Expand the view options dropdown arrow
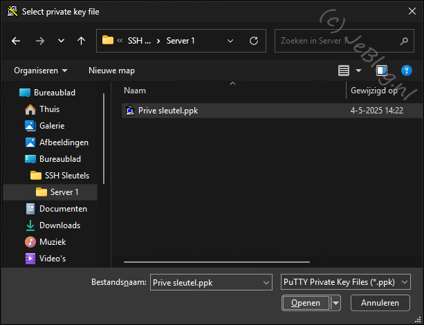424x325 pixels. click(x=358, y=71)
